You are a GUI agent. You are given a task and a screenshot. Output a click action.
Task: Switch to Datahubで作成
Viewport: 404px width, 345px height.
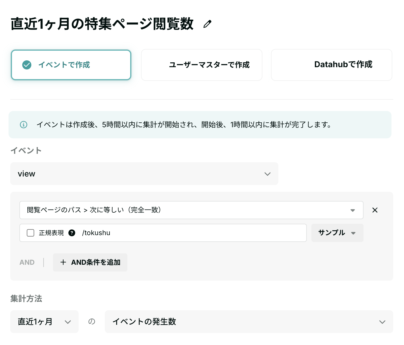pyautogui.click(x=332, y=65)
